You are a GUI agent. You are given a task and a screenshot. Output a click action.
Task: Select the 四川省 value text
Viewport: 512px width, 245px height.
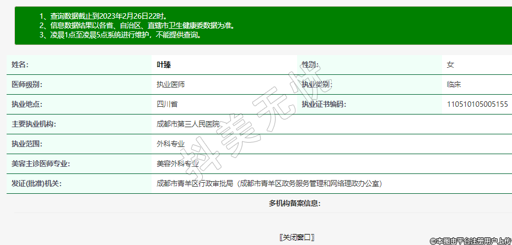point(167,104)
